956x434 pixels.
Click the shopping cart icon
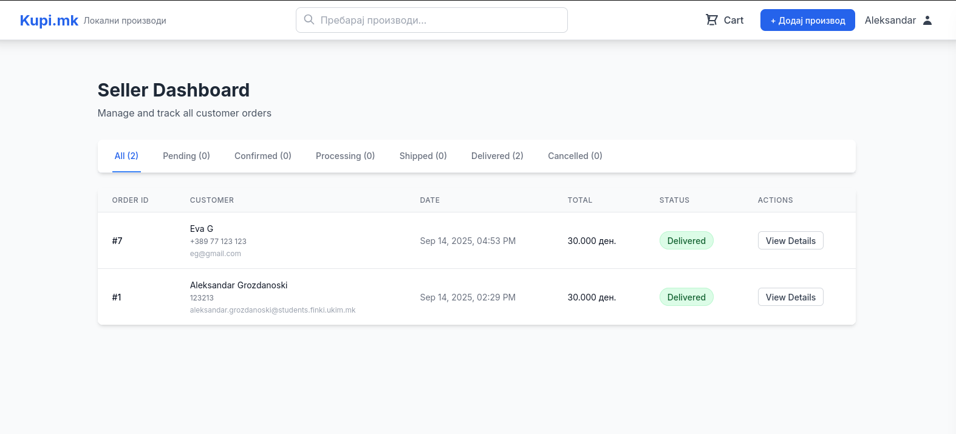pos(711,20)
